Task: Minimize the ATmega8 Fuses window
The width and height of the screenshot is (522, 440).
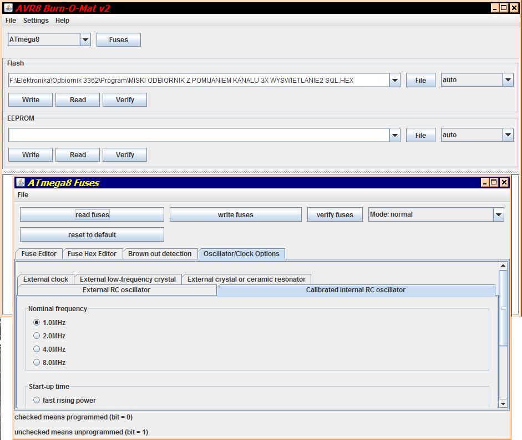Action: [x=485, y=182]
